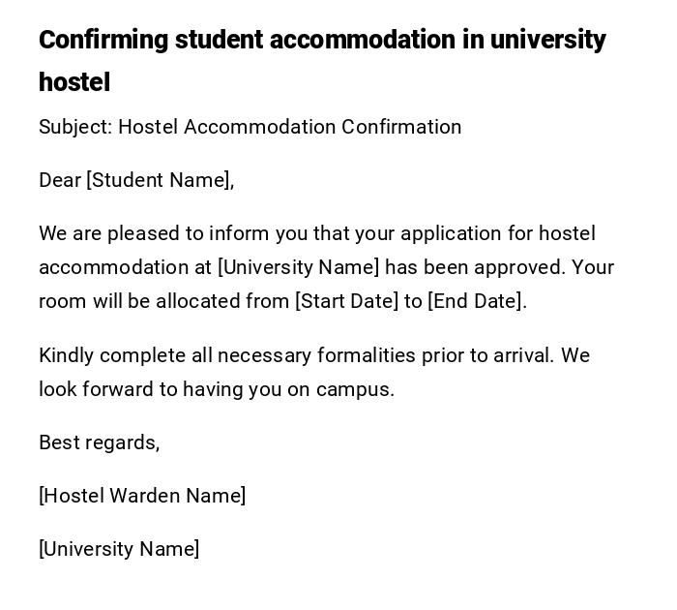Click the "[End Date]" placeholder

(x=476, y=301)
